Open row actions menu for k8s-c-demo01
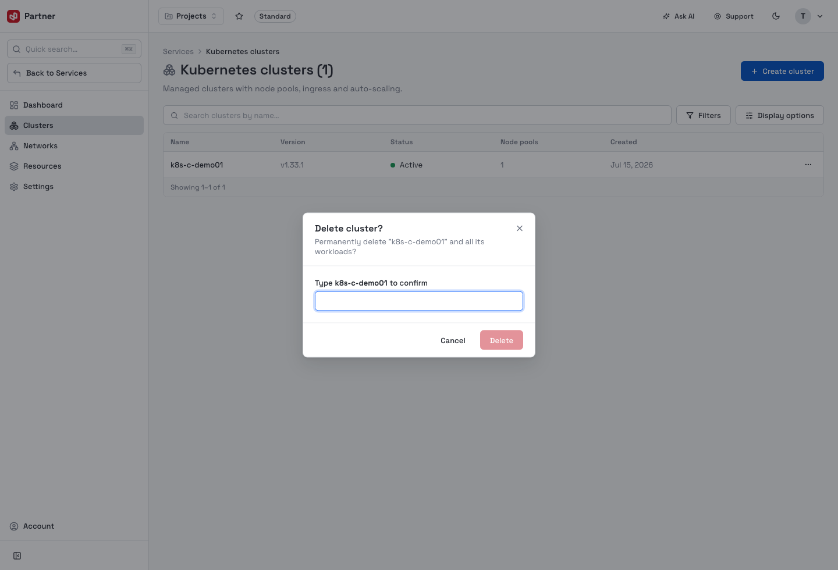 (x=808, y=165)
